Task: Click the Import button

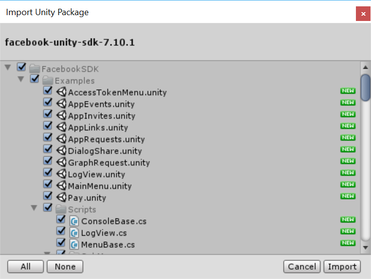Action: point(342,267)
